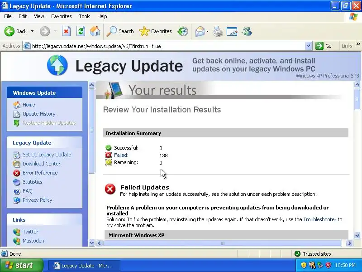362x272 pixels.
Task: Refresh the page with Refresh icon
Action: (x=81, y=31)
